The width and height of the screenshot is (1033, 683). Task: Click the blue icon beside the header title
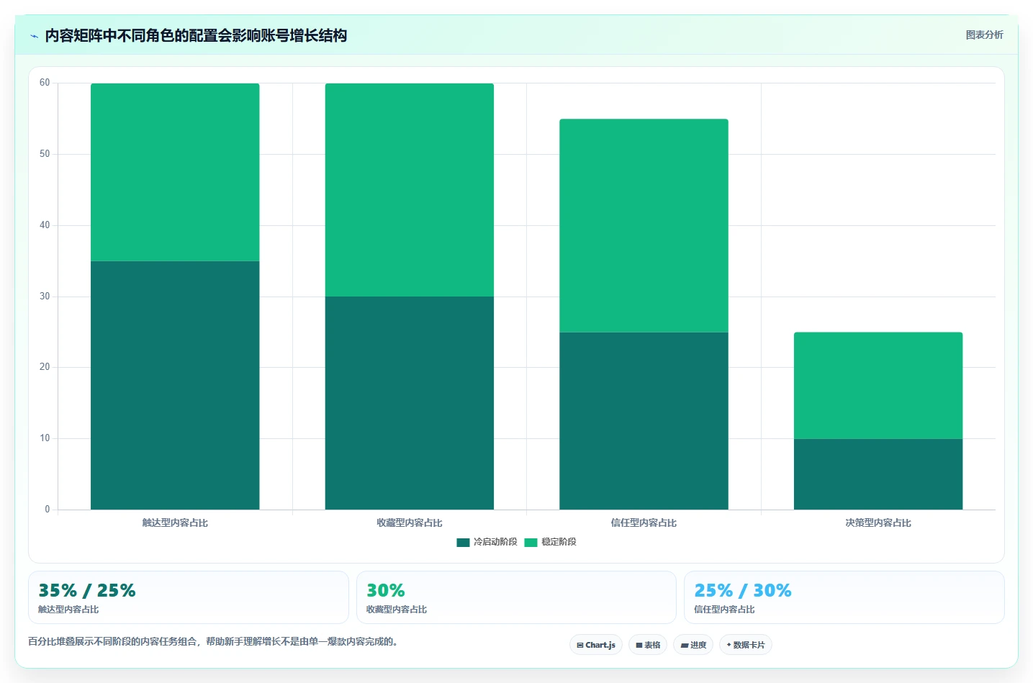point(34,36)
